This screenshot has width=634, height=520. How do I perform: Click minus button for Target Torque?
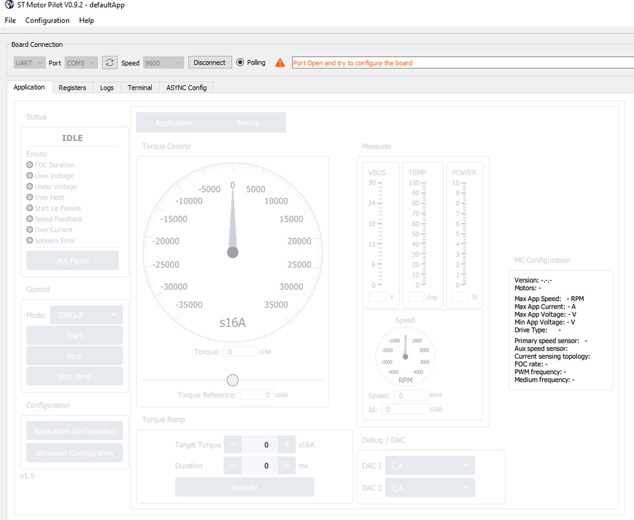pos(233,445)
